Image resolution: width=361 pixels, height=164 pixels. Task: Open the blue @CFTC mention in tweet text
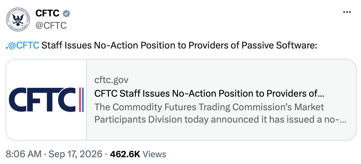click(x=24, y=45)
